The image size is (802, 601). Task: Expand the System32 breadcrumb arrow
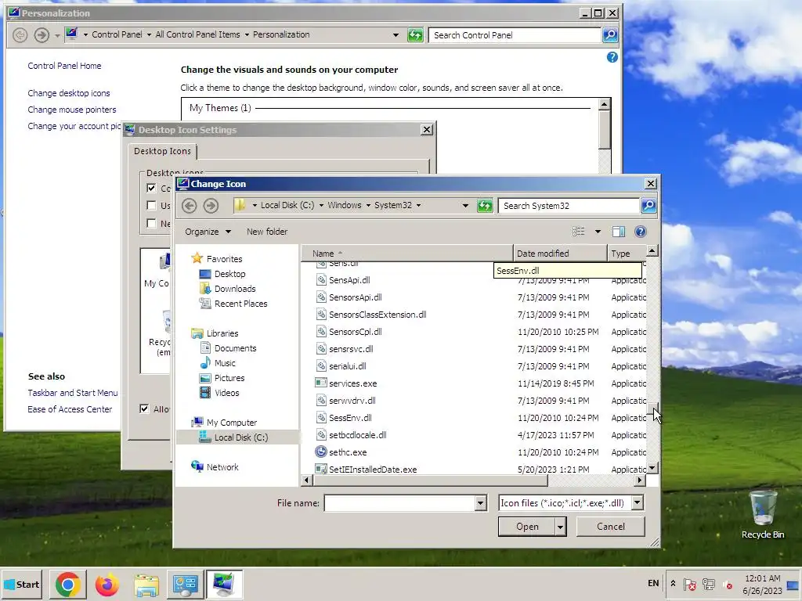418,206
